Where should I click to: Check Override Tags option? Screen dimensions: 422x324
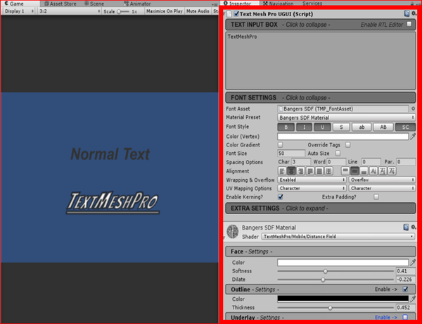click(x=347, y=145)
